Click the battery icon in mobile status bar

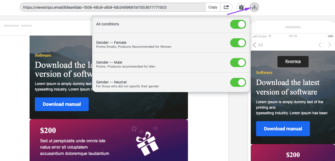(330, 36)
